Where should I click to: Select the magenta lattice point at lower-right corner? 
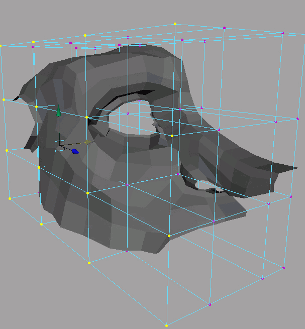[284, 268]
